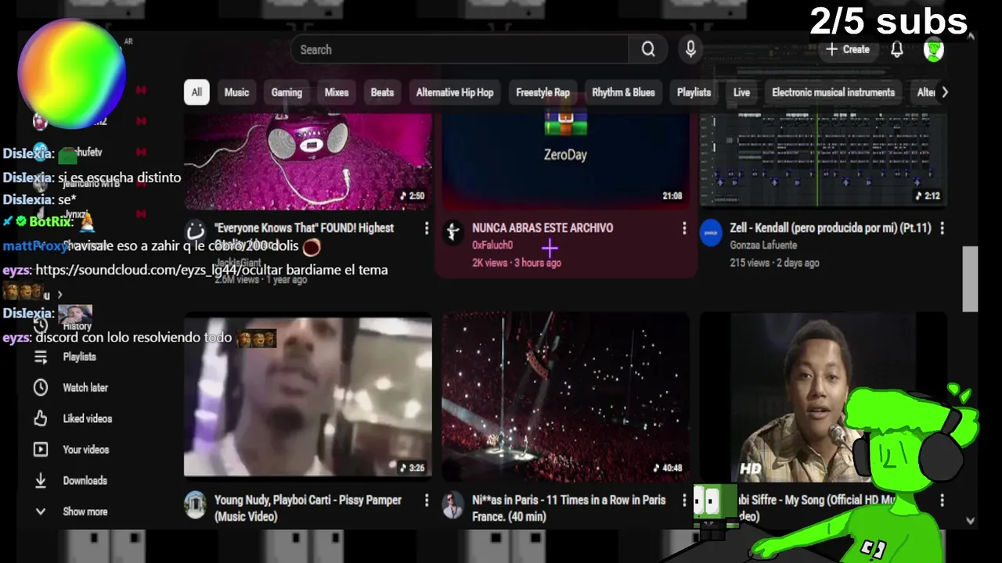The width and height of the screenshot is (1002, 563).
Task: Open the account avatar menu
Action: (x=933, y=50)
